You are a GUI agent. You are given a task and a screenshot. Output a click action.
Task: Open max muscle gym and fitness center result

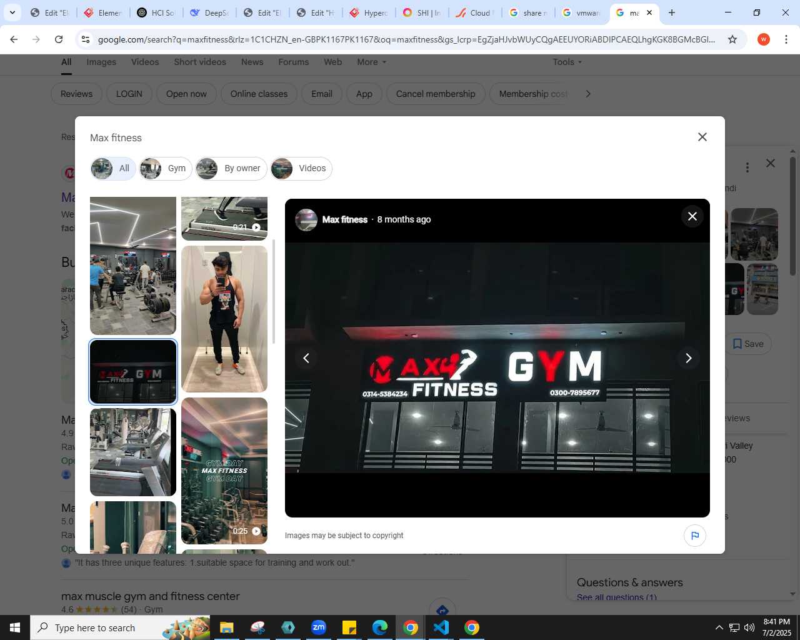coord(151,596)
